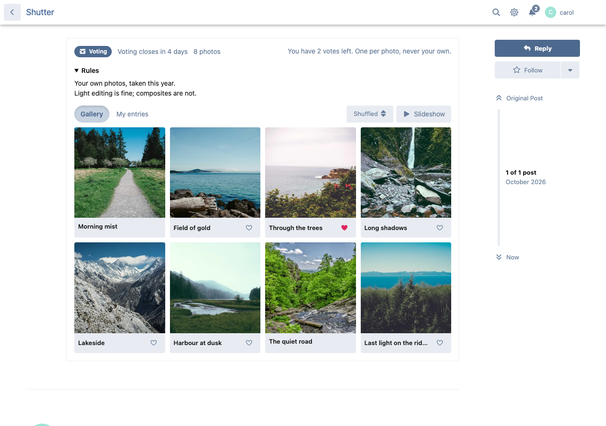
Task: Vote for Field of gold with heart
Action: (x=249, y=228)
